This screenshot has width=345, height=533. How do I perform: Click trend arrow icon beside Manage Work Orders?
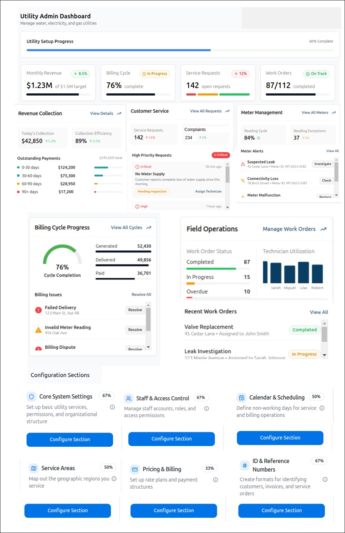point(323,229)
